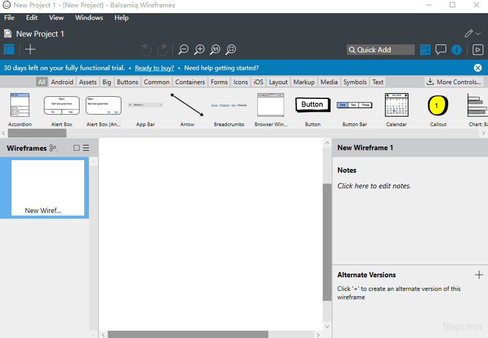Open the File menu
This screenshot has width=488, height=338.
click(x=9, y=18)
